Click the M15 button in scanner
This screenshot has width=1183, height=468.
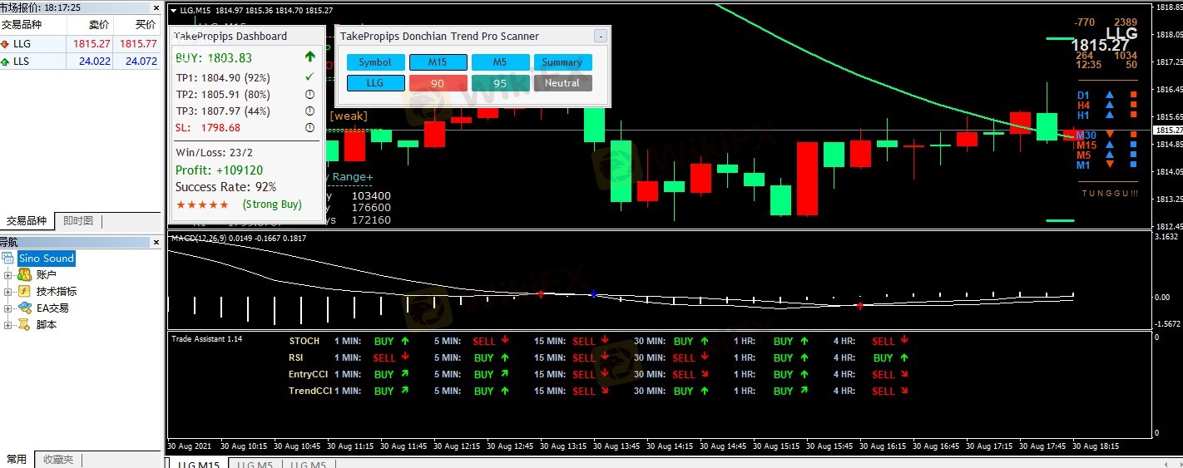click(x=438, y=62)
